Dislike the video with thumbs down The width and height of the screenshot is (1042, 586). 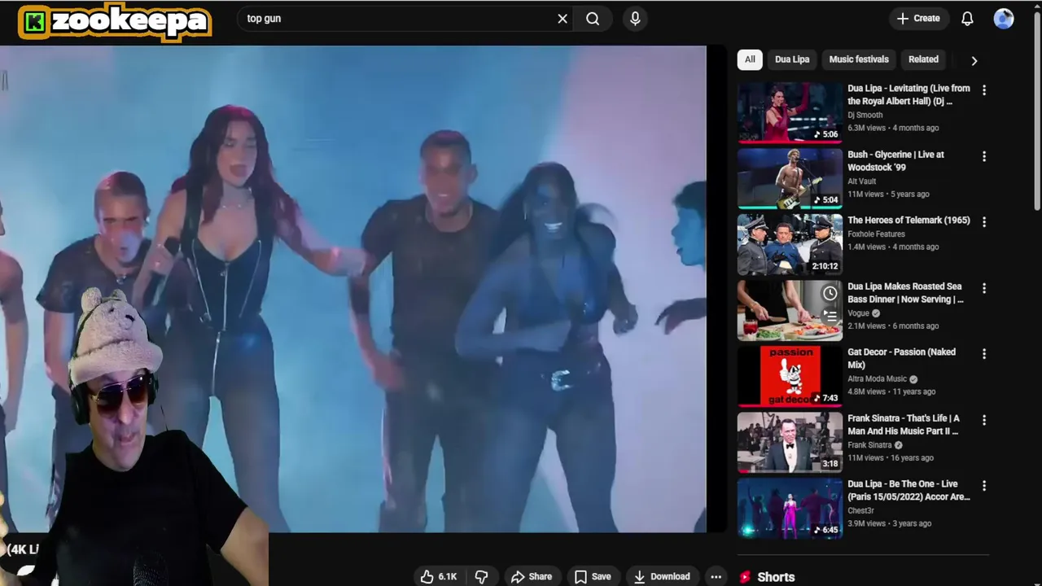click(482, 576)
